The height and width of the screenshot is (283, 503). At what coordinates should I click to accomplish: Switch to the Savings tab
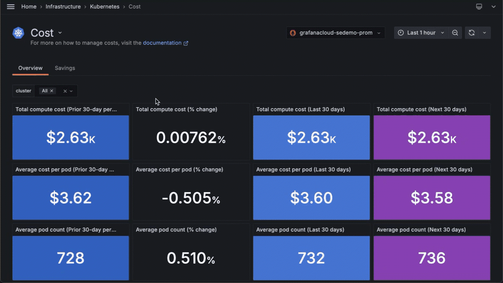pos(64,68)
